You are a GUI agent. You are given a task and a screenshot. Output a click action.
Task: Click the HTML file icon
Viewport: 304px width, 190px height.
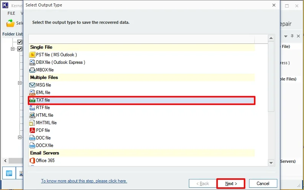[x=32, y=116]
